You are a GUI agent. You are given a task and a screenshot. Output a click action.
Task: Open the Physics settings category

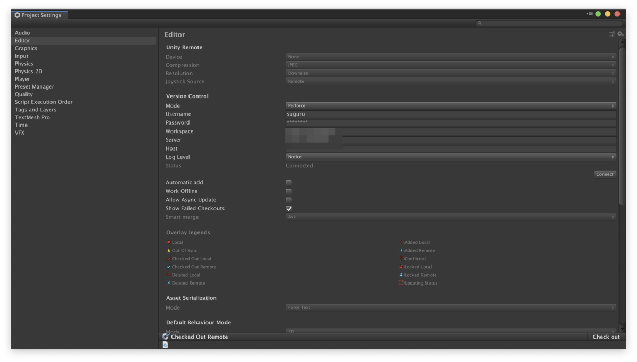pos(24,64)
